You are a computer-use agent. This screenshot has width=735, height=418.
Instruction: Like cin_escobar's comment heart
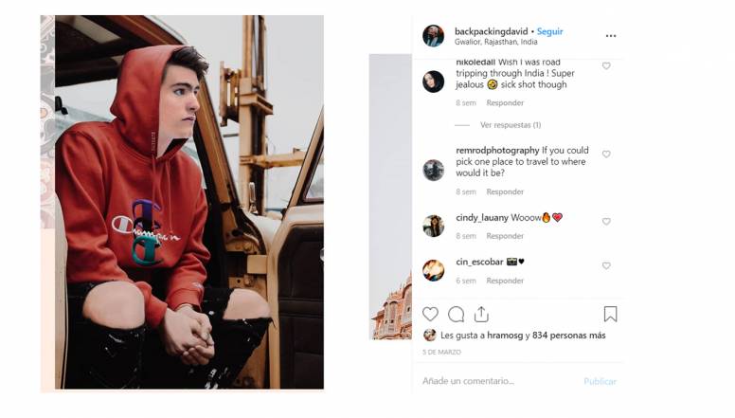coord(606,266)
